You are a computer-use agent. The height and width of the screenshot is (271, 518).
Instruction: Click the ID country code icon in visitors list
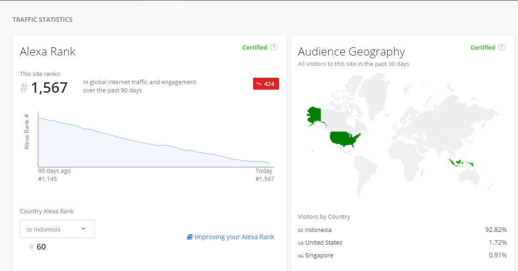(300, 230)
